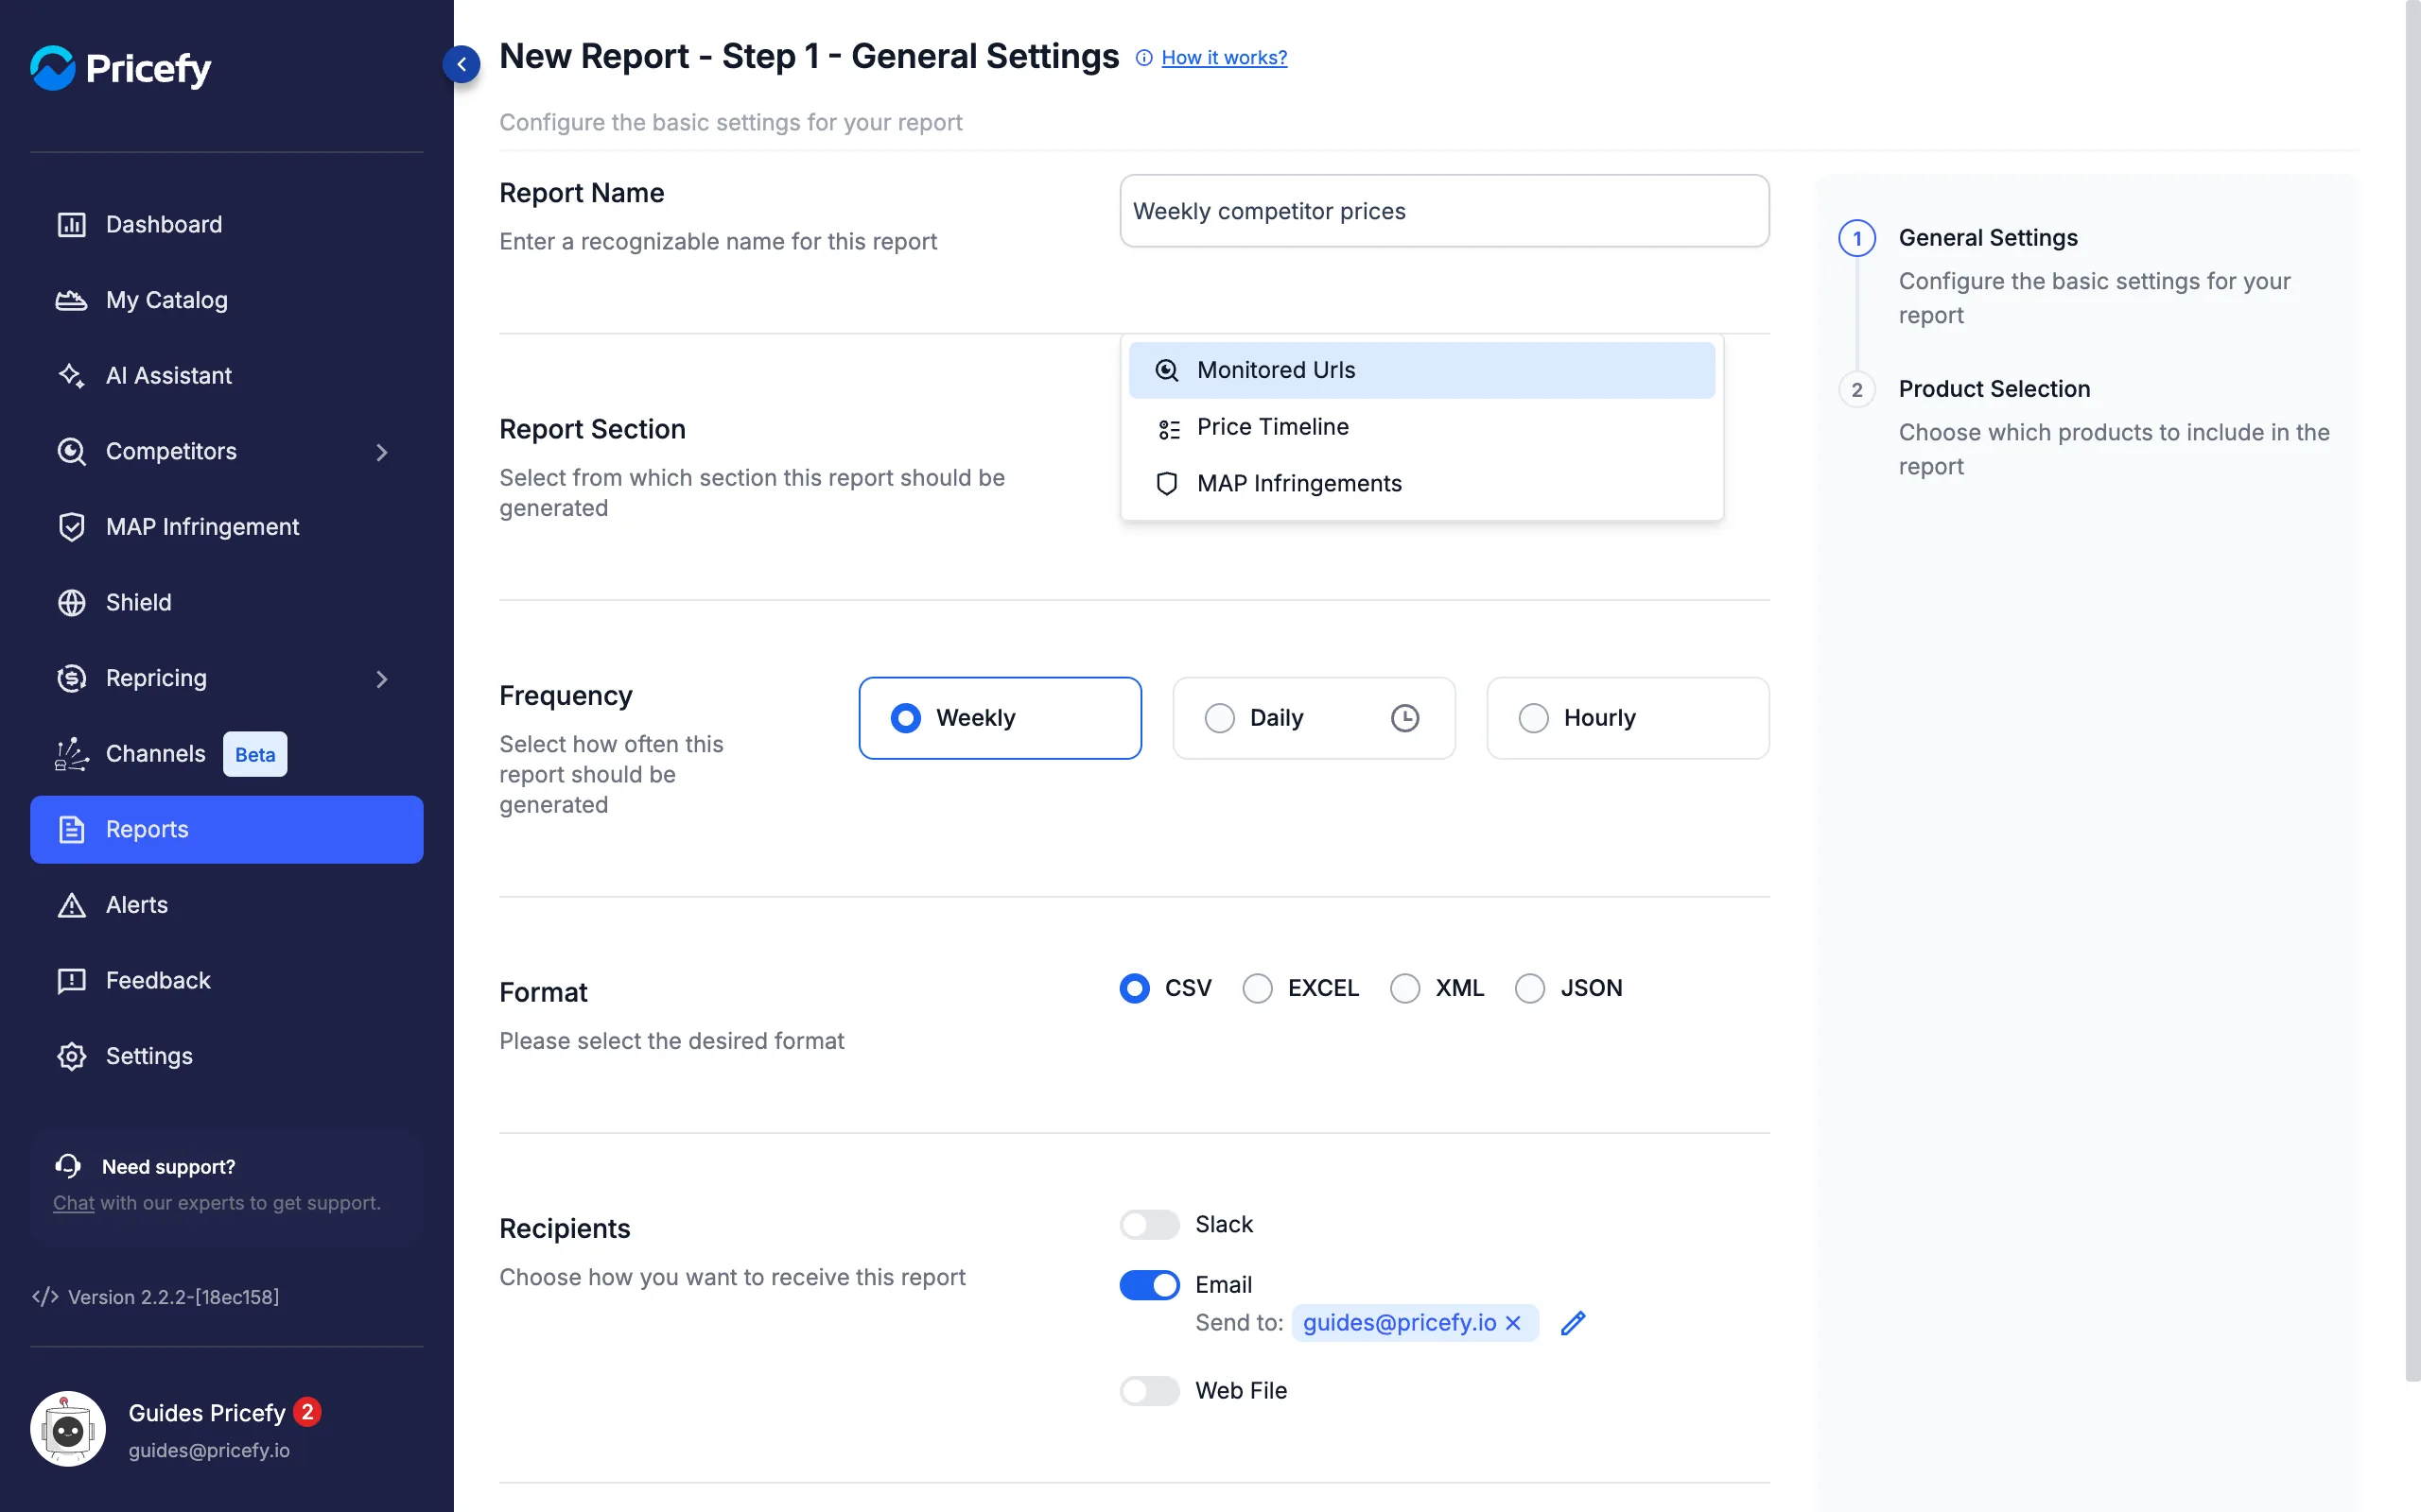Screen dimensions: 2421x1512
Task: Click the My Catalog shoe icon
Action: coord(71,300)
